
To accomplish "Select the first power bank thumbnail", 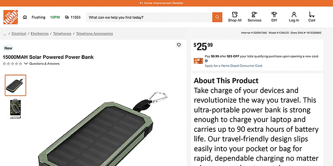I will pyautogui.click(x=16, y=85).
